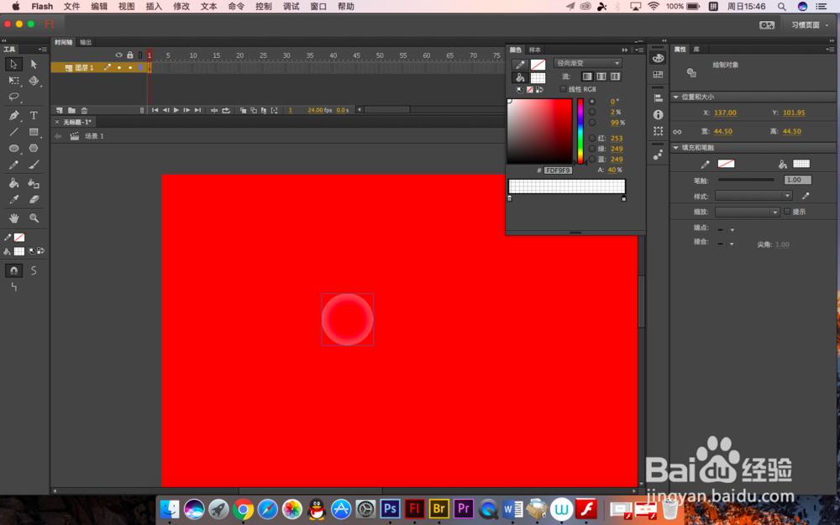Image resolution: width=840 pixels, height=525 pixels.
Task: Open the 修改 menu
Action: pos(181,7)
